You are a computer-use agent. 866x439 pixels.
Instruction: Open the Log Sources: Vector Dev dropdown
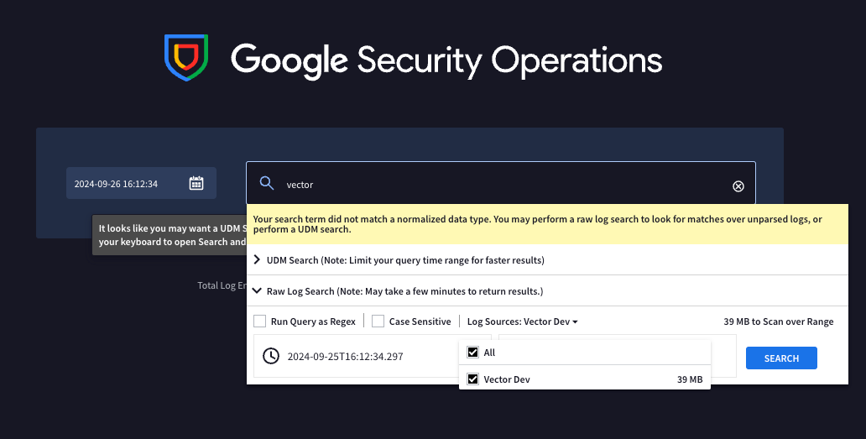coord(522,321)
